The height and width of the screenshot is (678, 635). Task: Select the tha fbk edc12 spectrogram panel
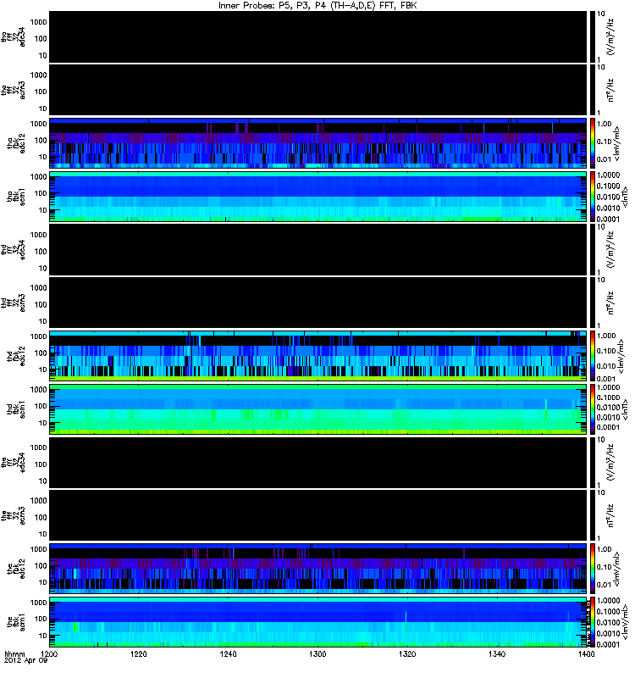tap(320, 143)
